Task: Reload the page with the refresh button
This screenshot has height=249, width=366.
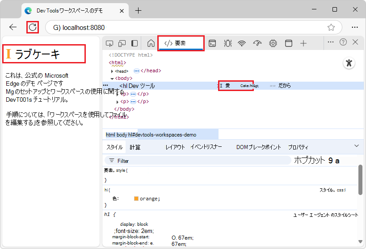Action: [33, 27]
